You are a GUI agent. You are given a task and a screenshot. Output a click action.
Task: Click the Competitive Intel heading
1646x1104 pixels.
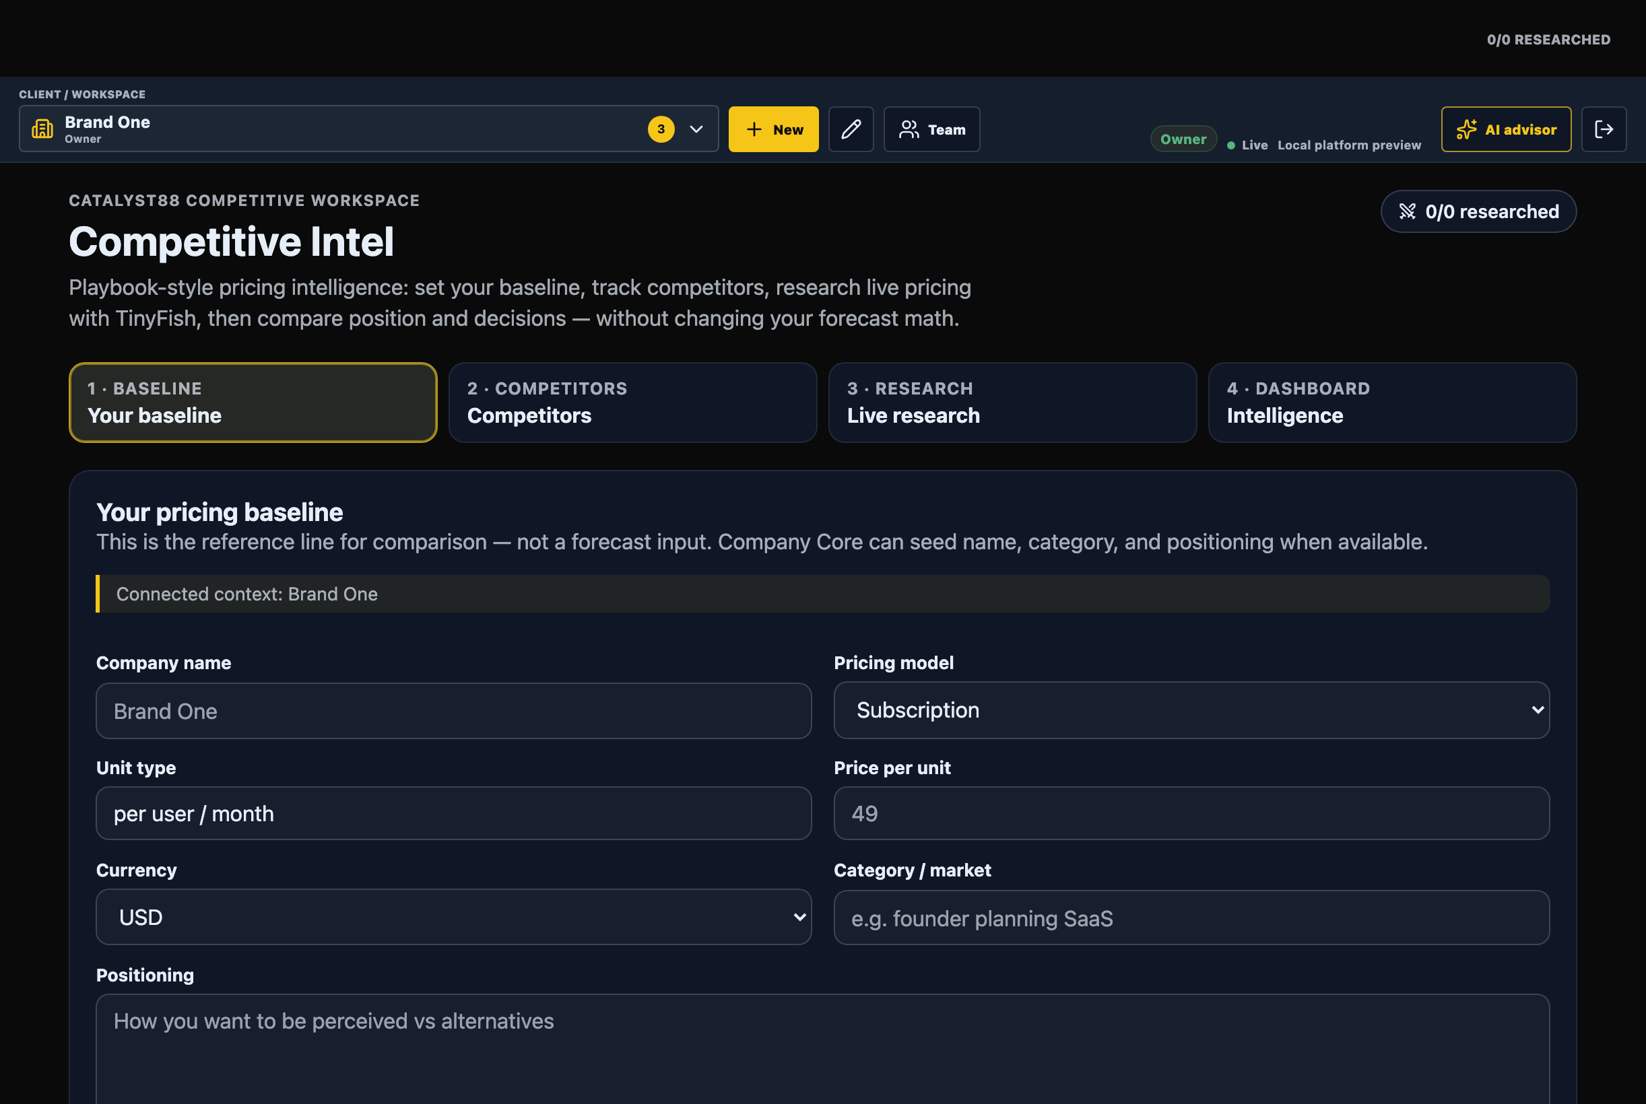(x=231, y=242)
